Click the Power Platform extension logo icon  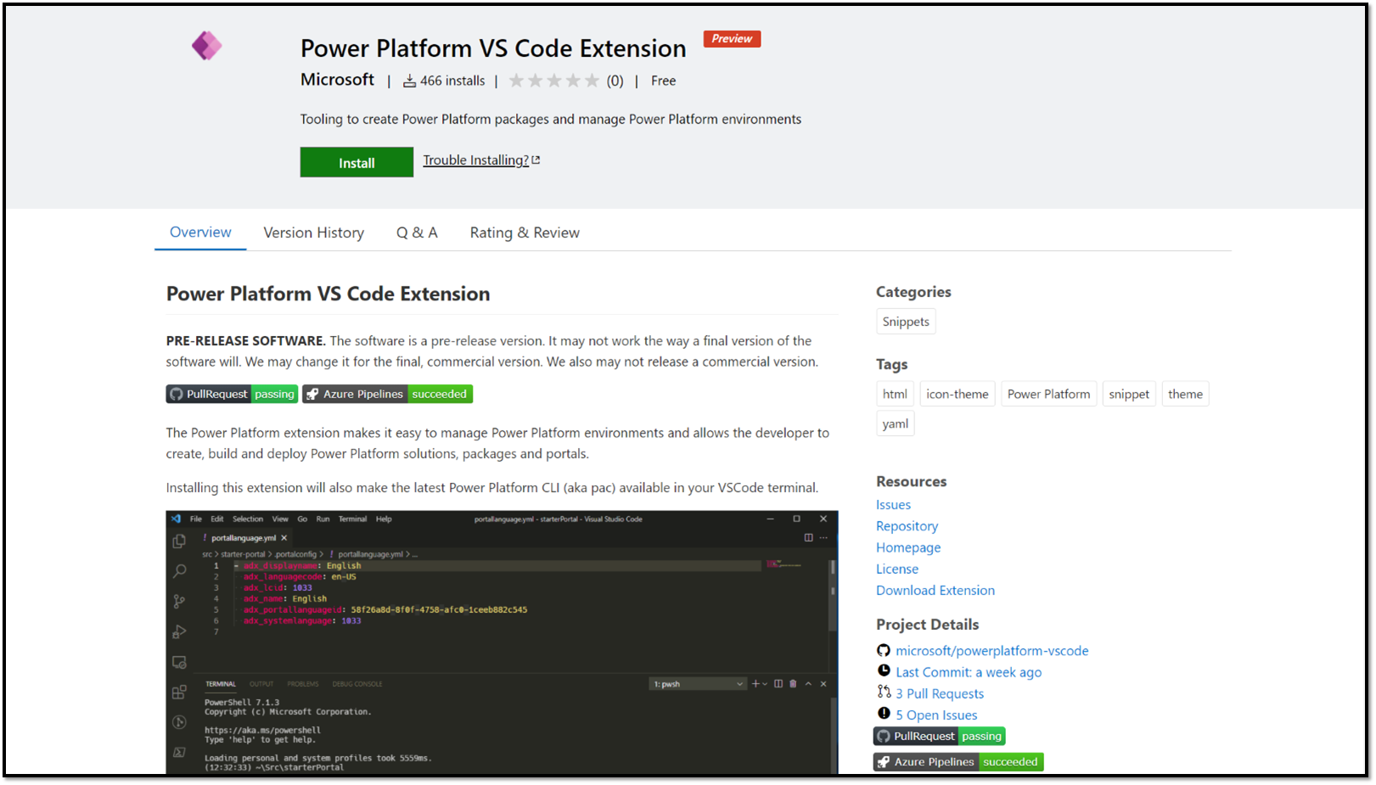tap(206, 46)
